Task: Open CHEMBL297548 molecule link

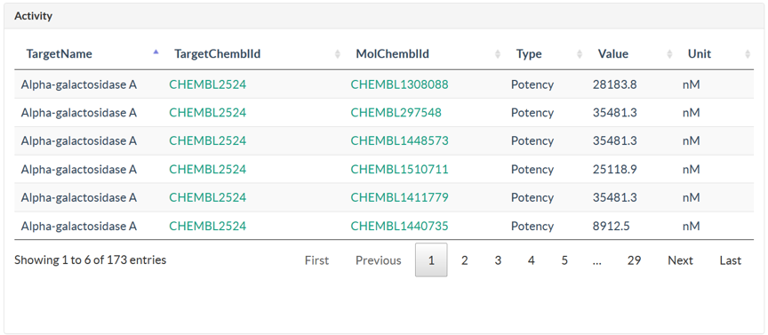Action: 396,113
